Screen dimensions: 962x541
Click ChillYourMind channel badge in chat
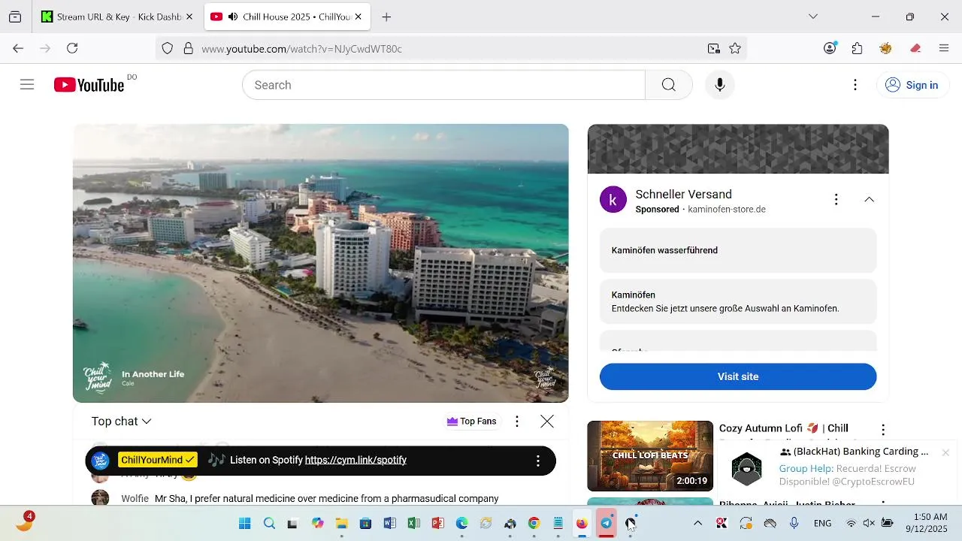click(157, 460)
